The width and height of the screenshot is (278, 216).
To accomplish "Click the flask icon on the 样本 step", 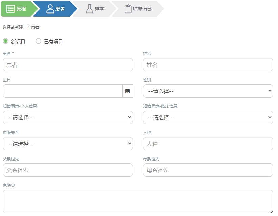I will [89, 9].
